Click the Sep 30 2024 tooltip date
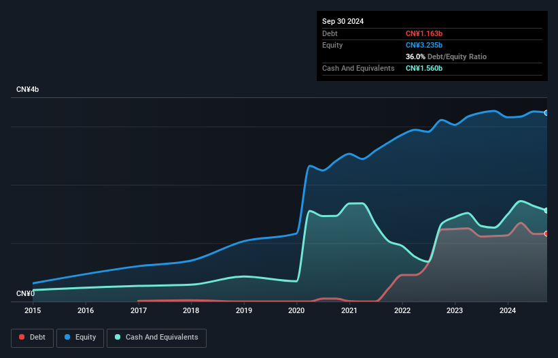The height and width of the screenshot is (358, 558). point(343,21)
